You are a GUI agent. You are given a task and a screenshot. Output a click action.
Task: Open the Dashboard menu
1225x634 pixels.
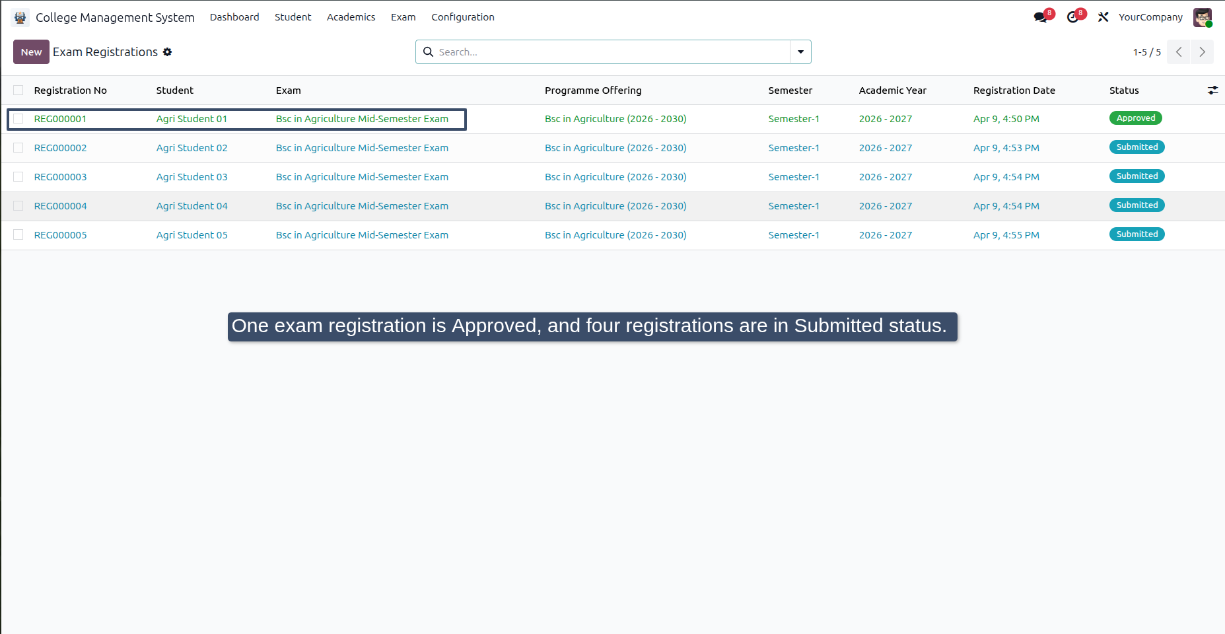tap(234, 17)
